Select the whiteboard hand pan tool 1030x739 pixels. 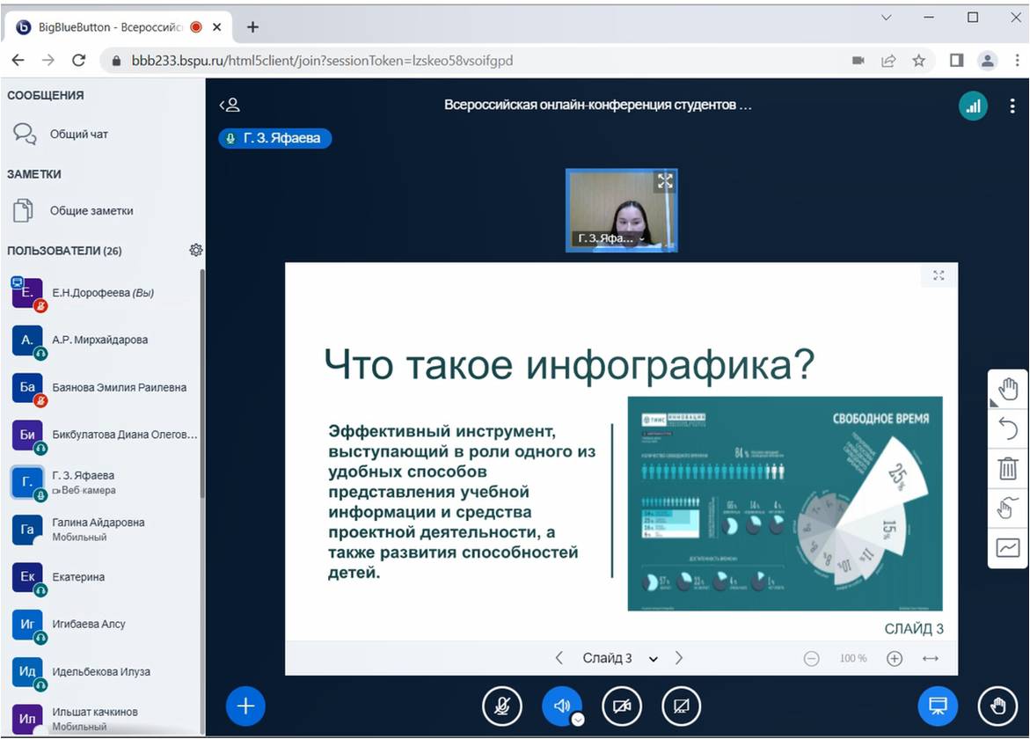click(x=1008, y=389)
